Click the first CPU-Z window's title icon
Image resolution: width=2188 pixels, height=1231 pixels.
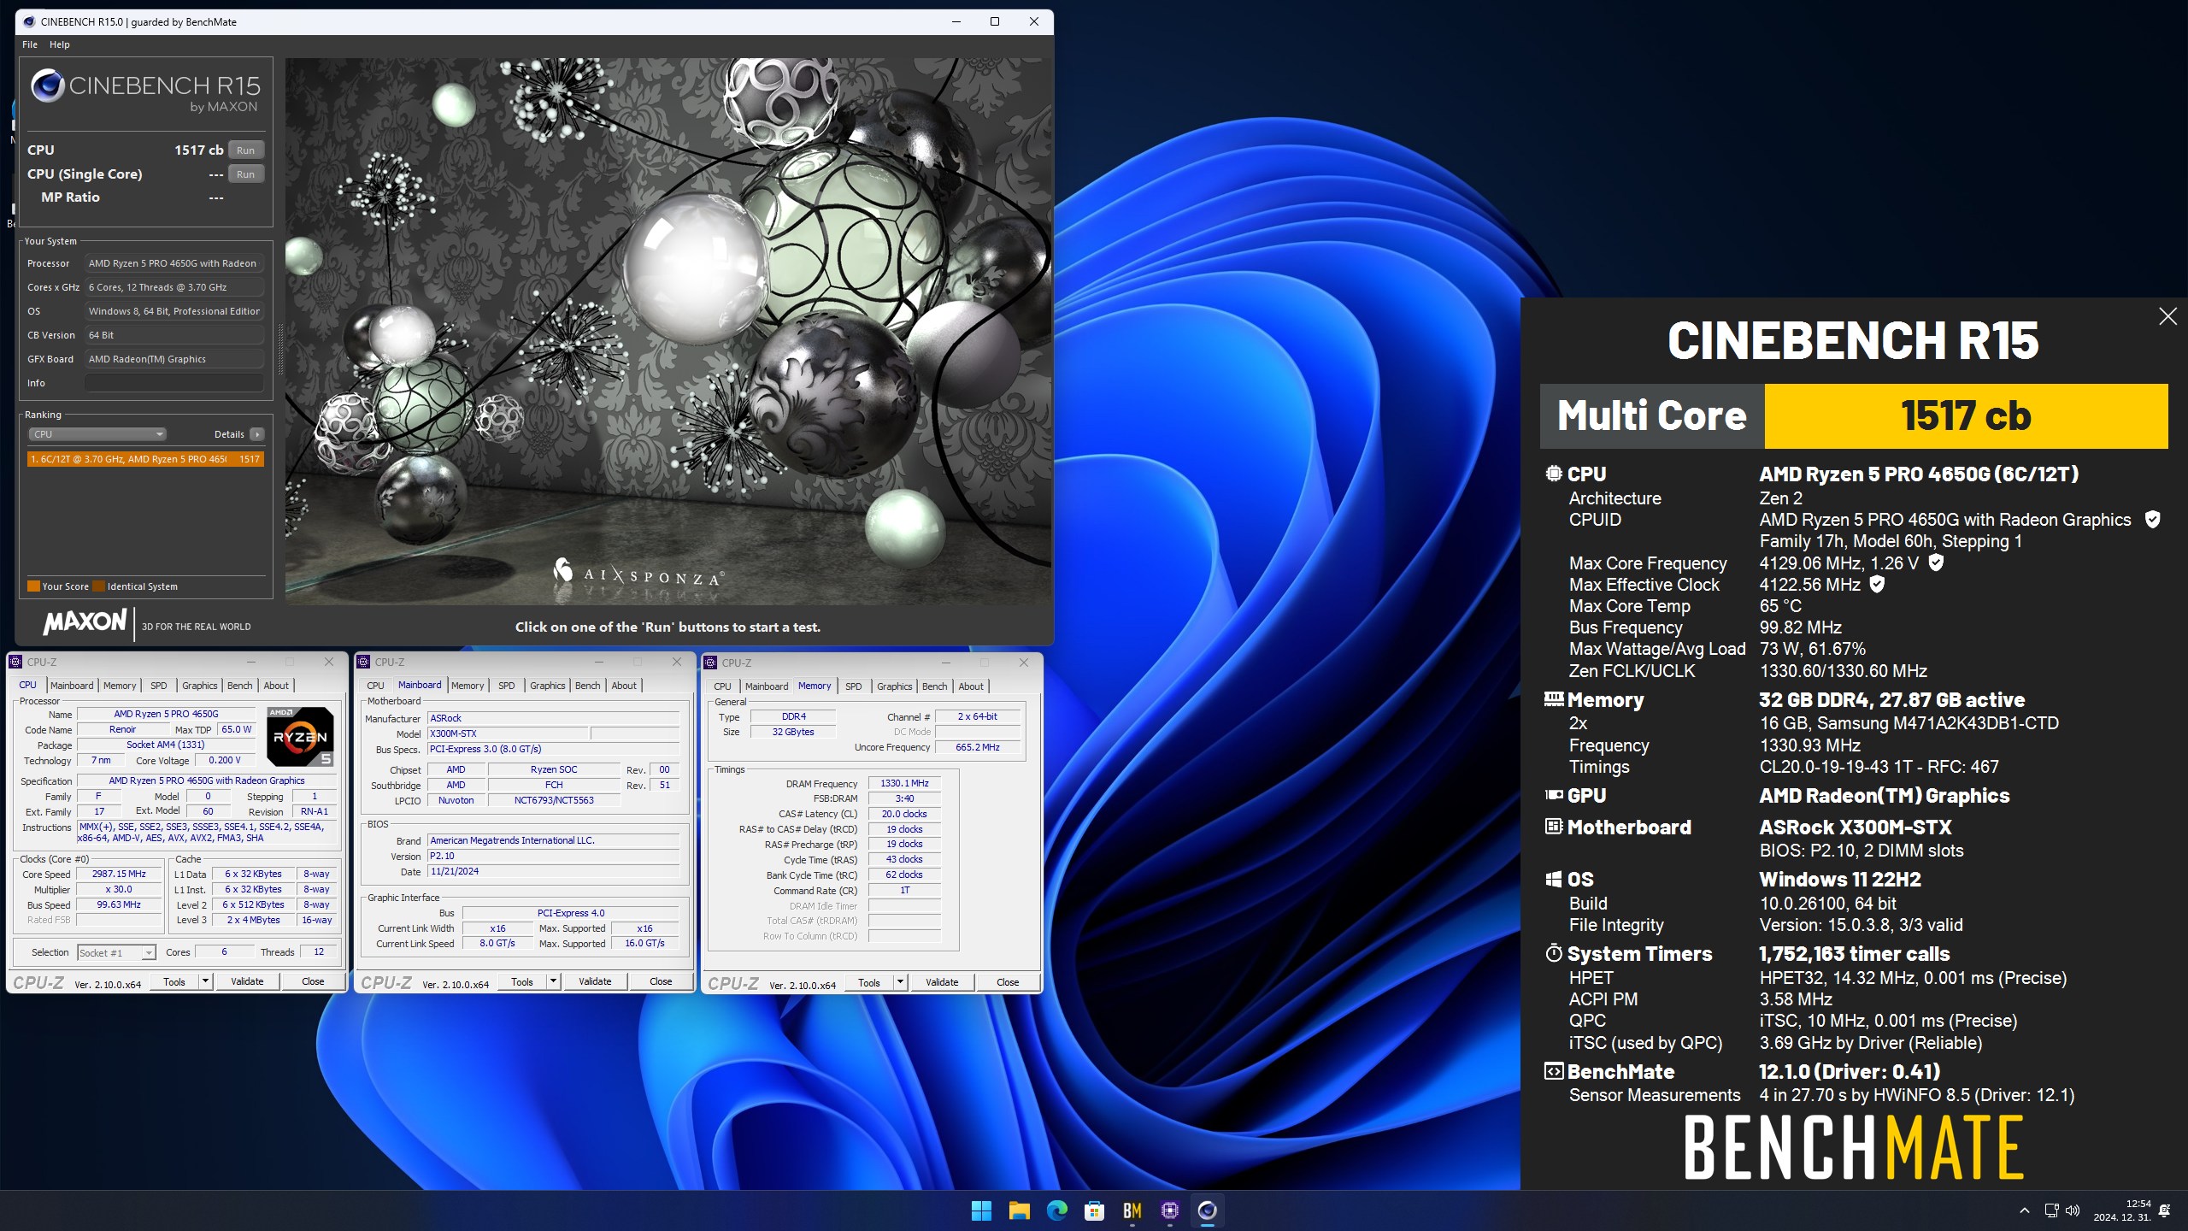[x=15, y=662]
